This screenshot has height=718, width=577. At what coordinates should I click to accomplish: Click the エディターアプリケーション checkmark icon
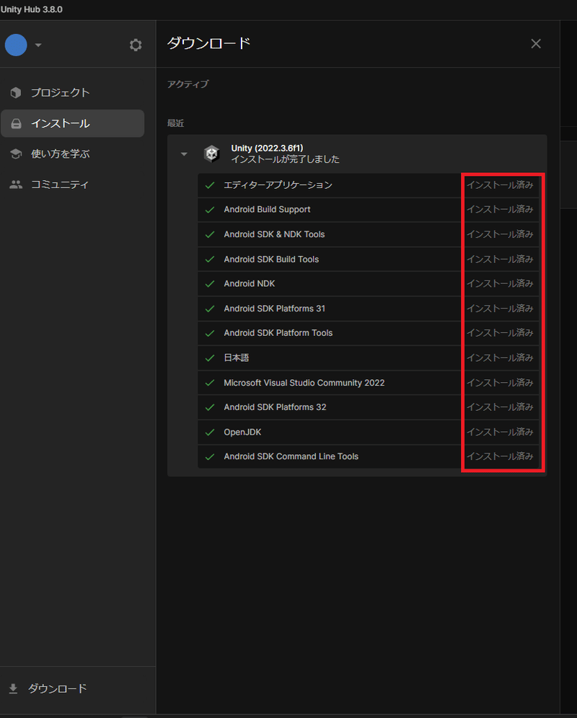tap(210, 185)
